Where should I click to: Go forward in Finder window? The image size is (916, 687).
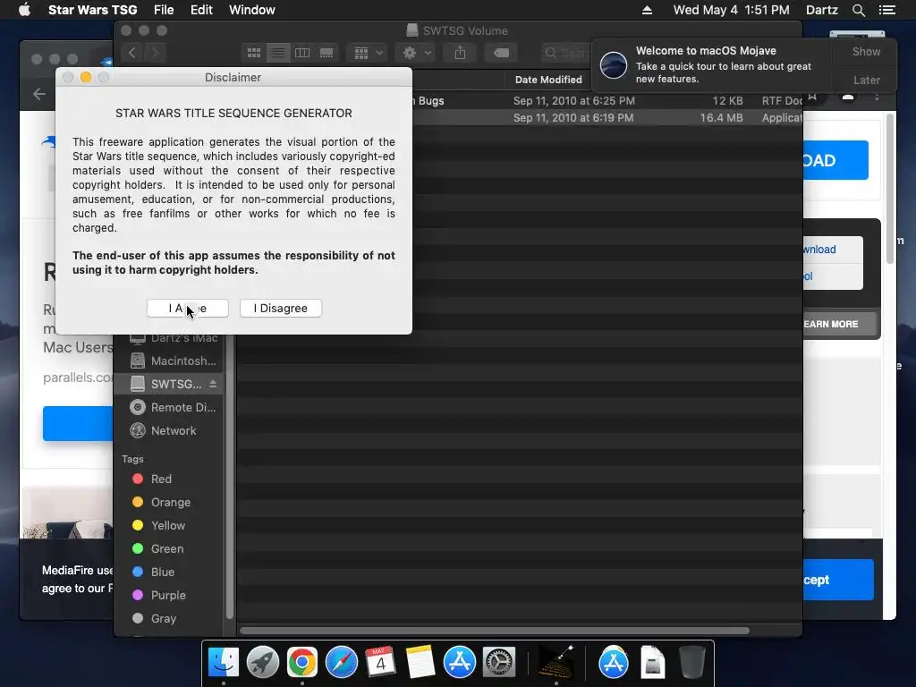coord(155,53)
